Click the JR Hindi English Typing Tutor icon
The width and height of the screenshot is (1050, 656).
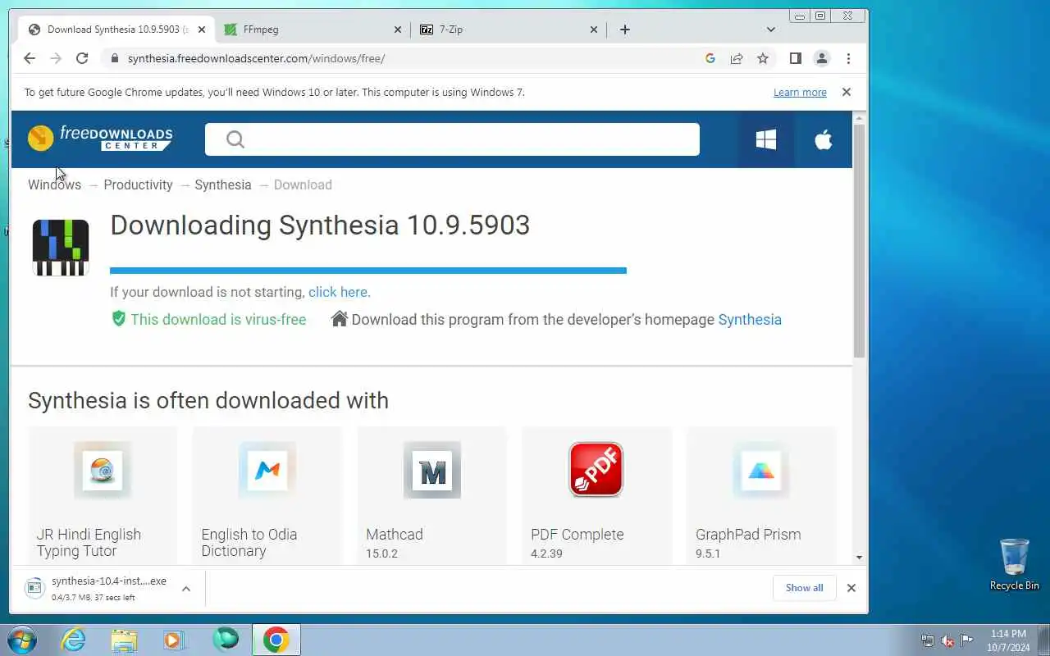pos(103,470)
